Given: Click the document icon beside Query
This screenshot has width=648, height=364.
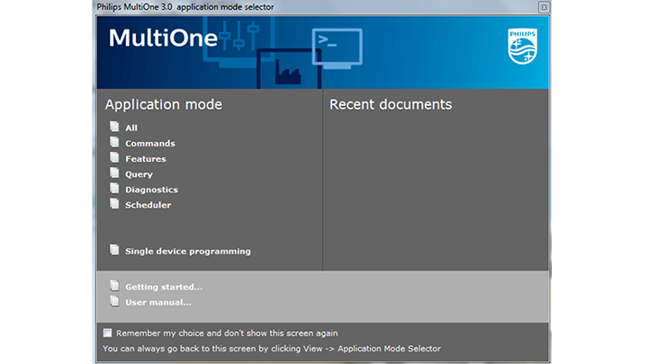Looking at the screenshot, I should click(114, 173).
